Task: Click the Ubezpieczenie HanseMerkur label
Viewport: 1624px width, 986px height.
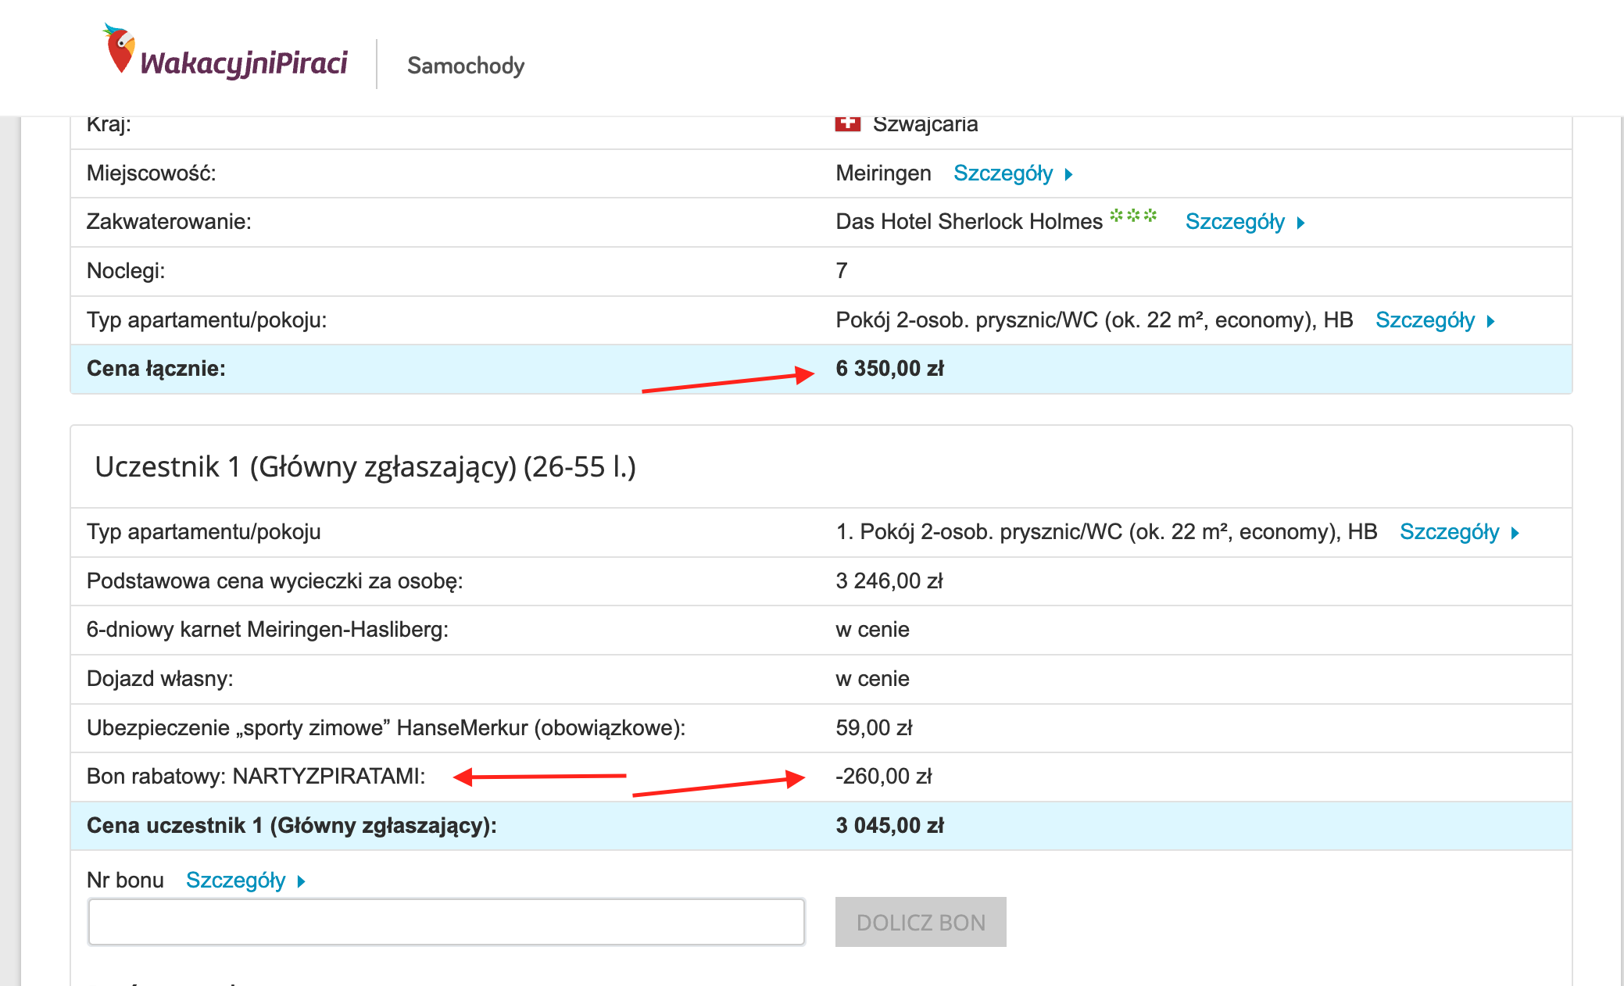Action: (385, 728)
